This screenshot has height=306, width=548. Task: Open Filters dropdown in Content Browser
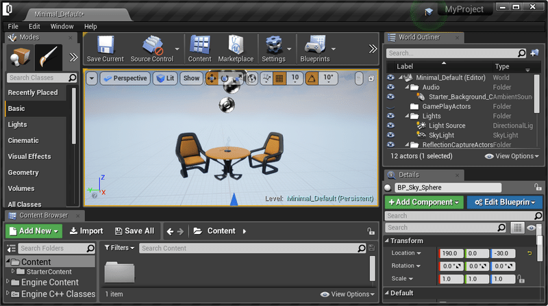click(119, 248)
